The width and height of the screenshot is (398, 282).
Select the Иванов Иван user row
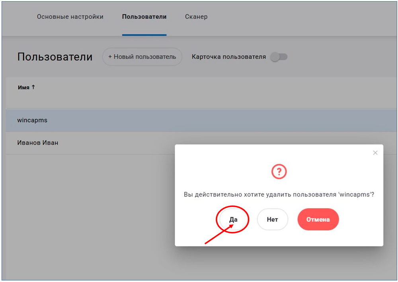38,143
